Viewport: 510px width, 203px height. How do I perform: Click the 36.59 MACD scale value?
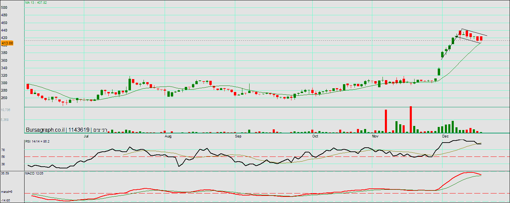click(5, 173)
